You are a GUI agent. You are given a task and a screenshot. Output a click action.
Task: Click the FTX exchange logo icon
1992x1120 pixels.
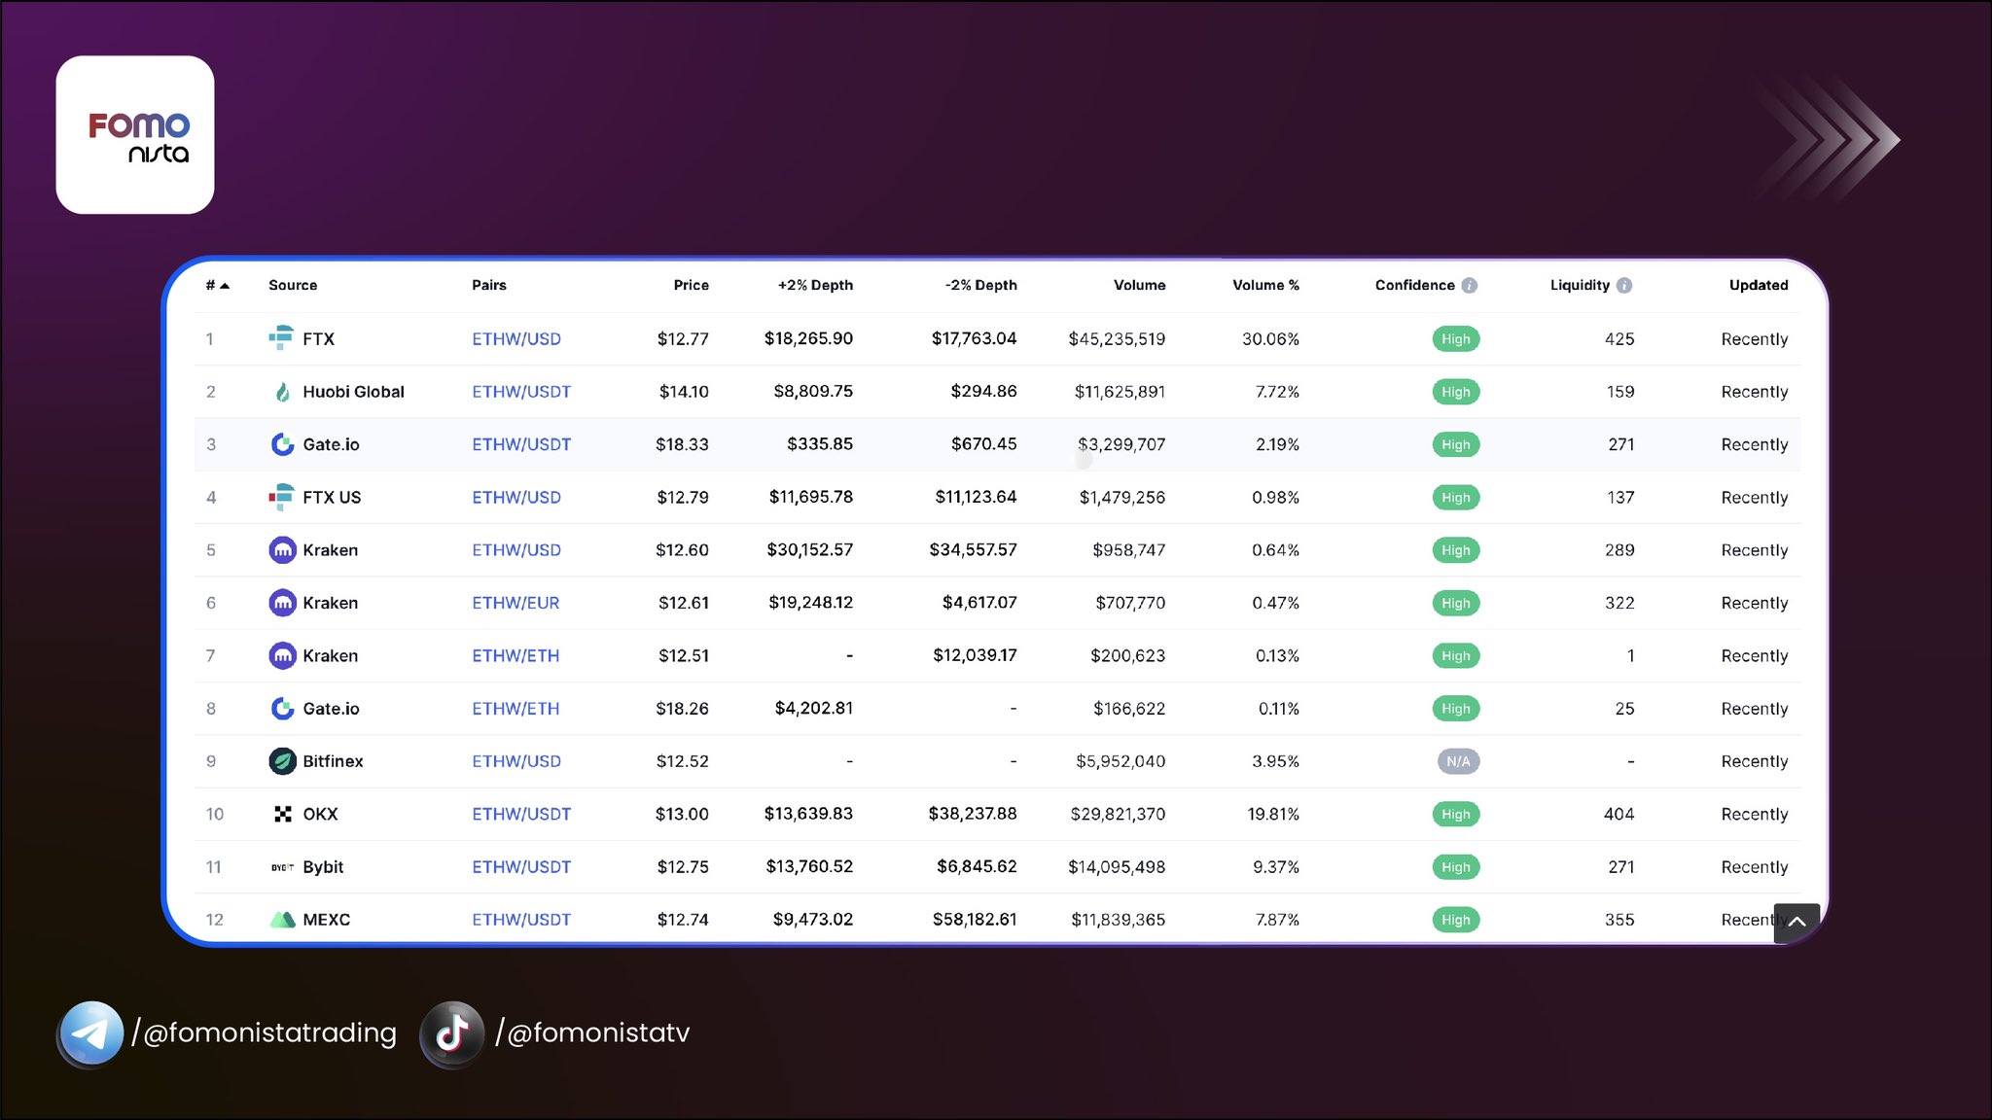pyautogui.click(x=281, y=338)
